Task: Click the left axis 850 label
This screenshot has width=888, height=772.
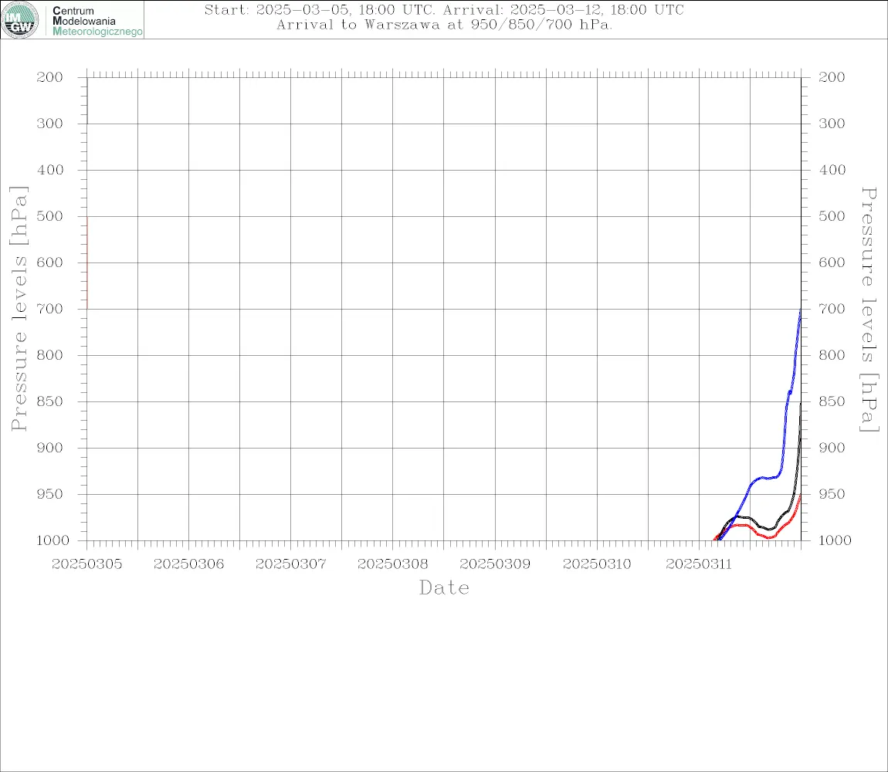Action: pos(50,401)
